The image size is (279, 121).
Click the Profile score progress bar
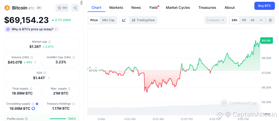pyautogui.click(x=58, y=119)
